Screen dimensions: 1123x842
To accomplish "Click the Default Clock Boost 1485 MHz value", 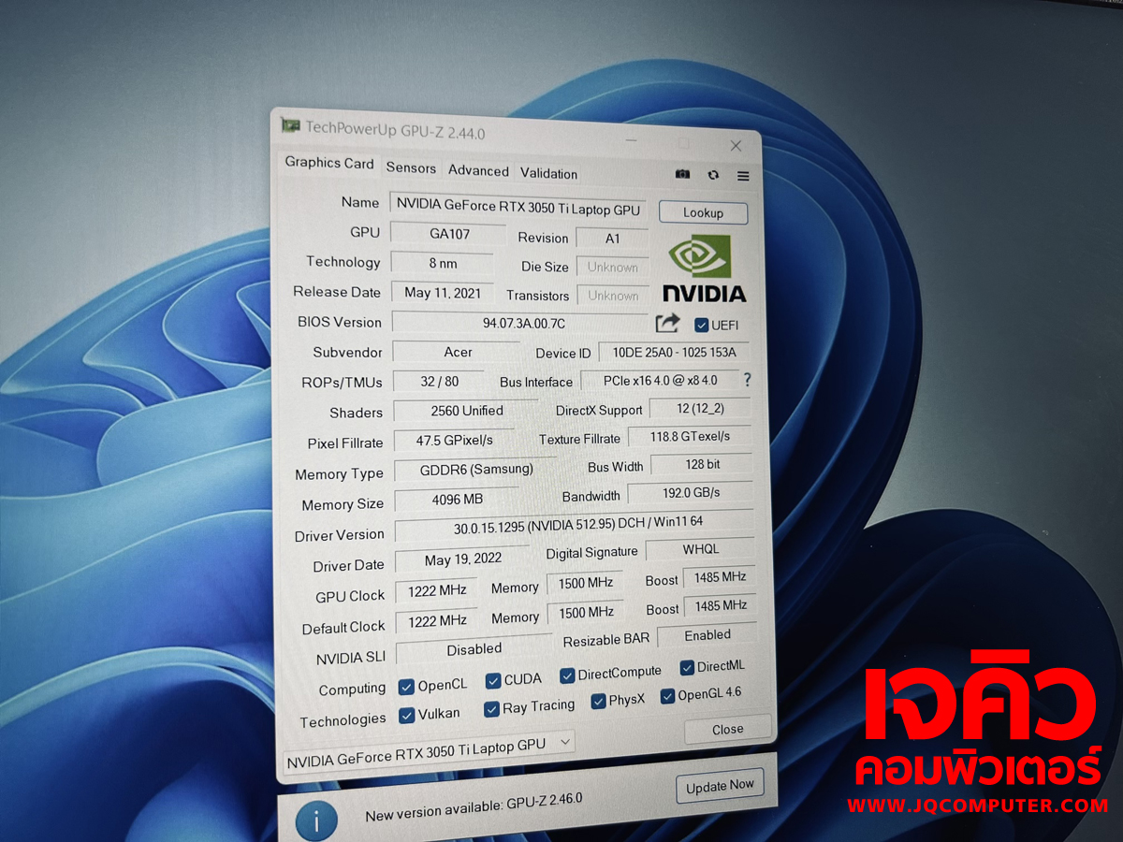I will click(x=720, y=606).
